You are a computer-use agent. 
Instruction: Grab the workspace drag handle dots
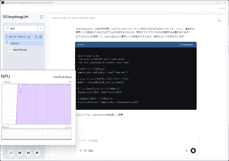pos(7,37)
